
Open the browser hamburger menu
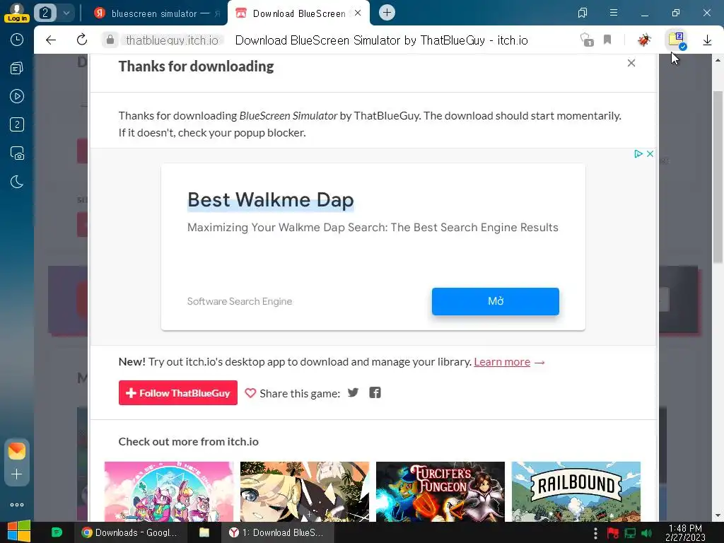(614, 13)
